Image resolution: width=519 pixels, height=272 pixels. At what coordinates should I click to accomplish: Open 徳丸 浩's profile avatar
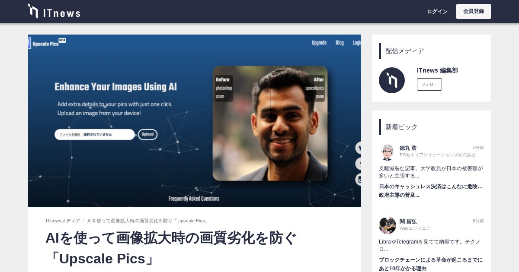388,152
